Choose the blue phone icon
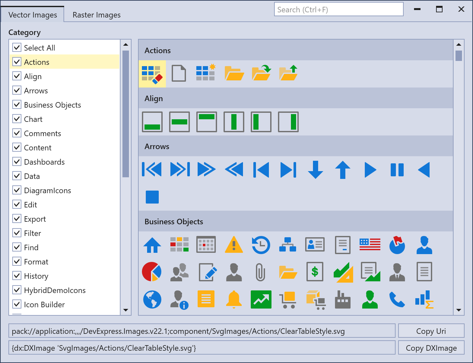 (397, 299)
